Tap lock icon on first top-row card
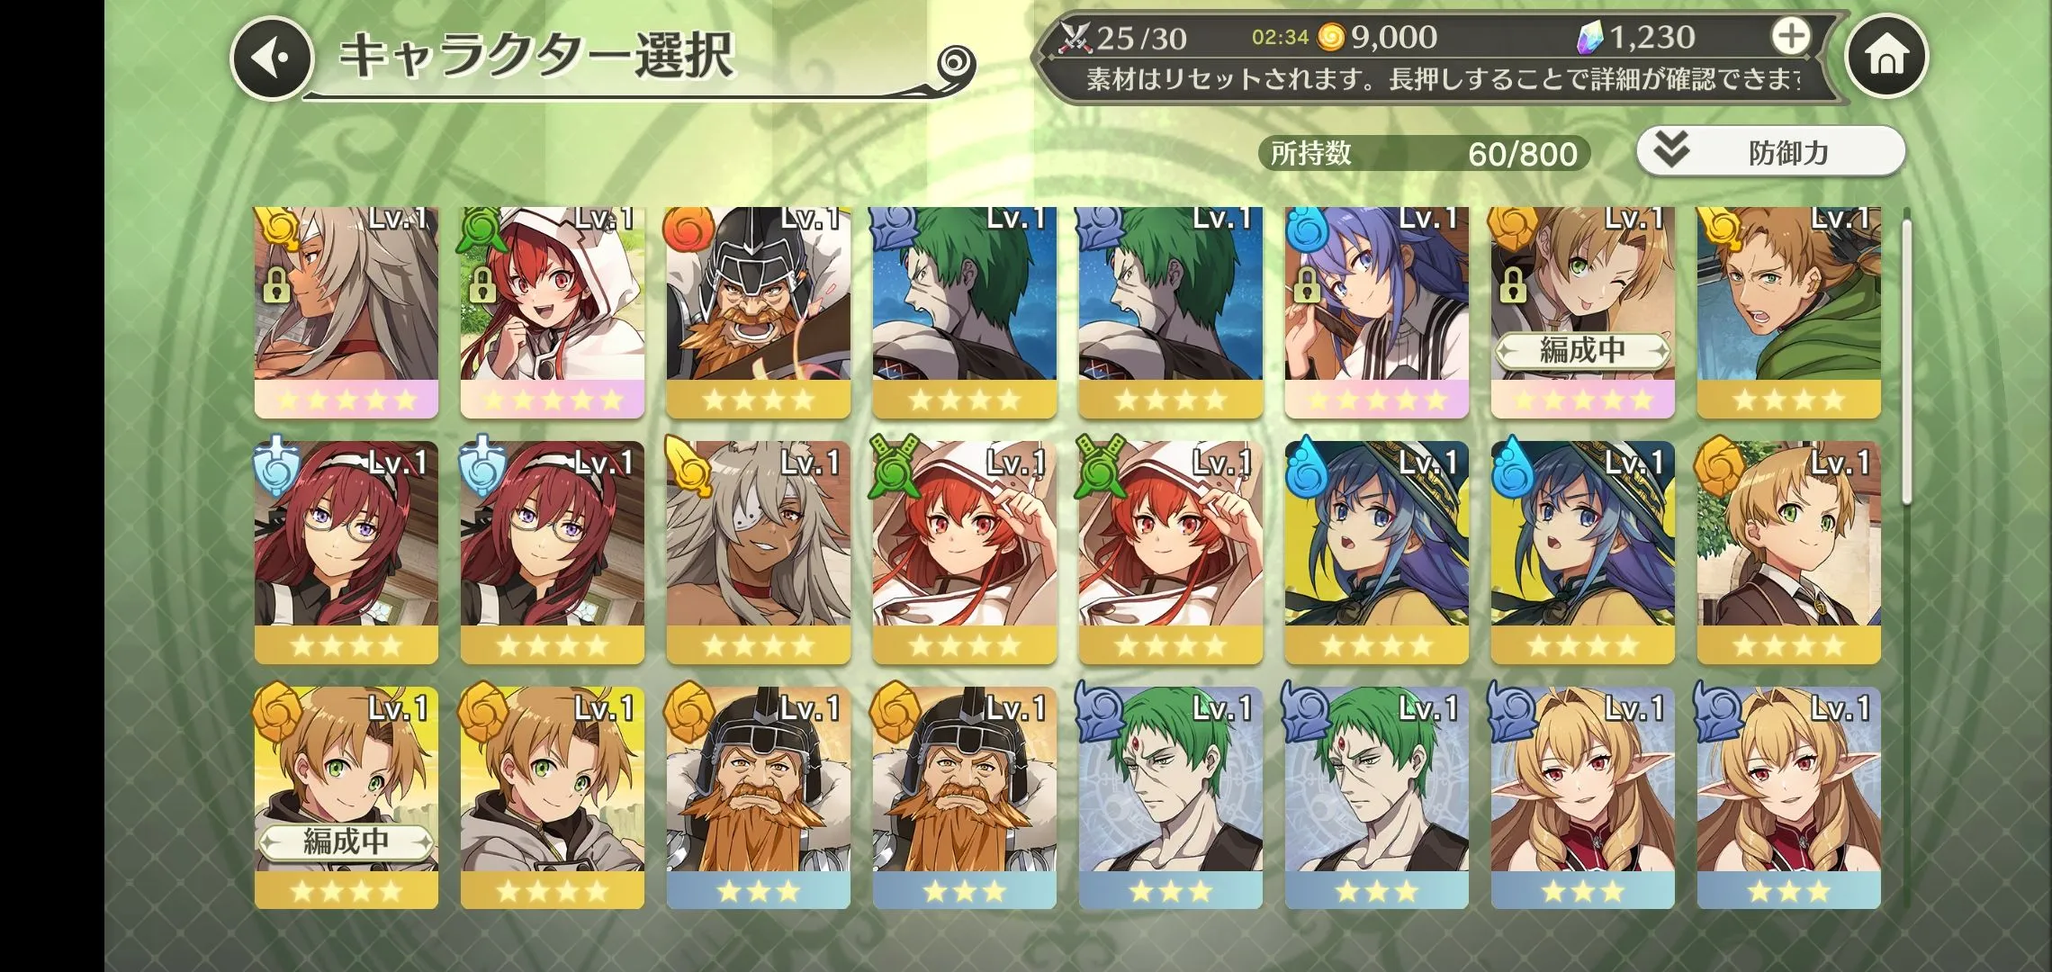 point(275,284)
